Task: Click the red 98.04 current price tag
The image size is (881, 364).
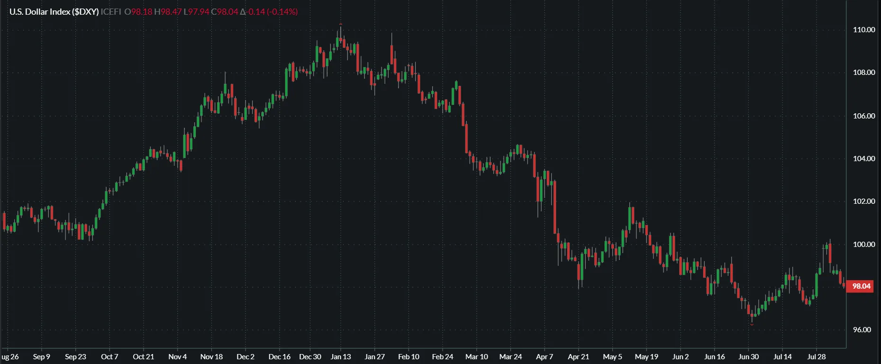Action: click(x=861, y=286)
